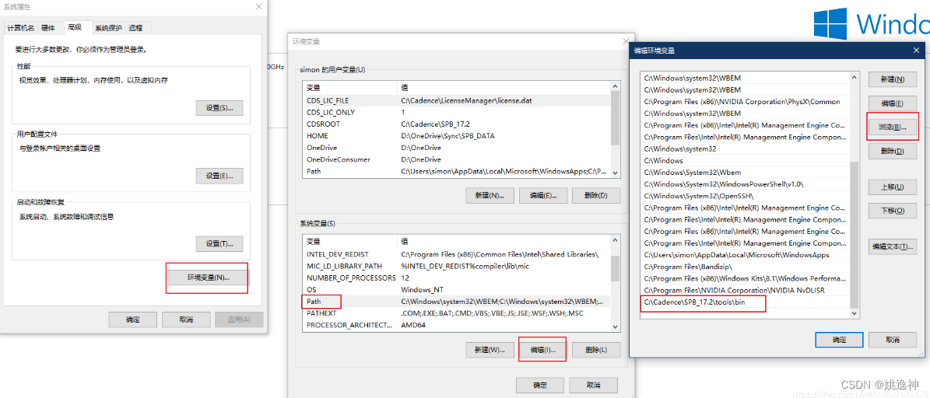Open 编辑文本(T)... button
This screenshot has width=930, height=398.
892,246
